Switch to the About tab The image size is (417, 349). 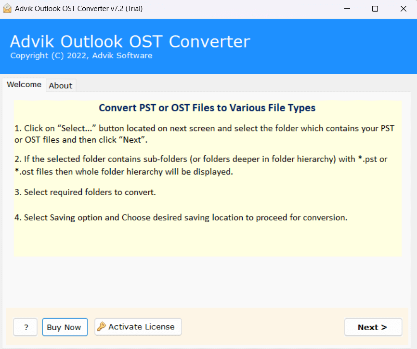point(61,85)
